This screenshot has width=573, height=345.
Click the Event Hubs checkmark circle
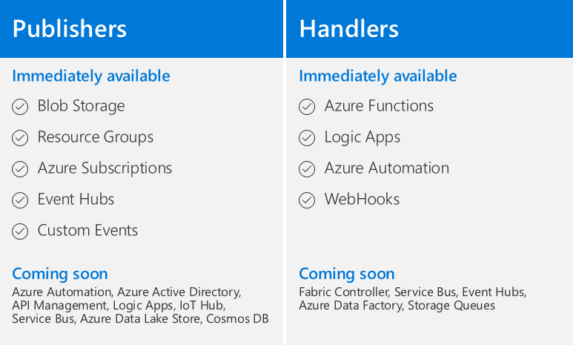point(20,200)
